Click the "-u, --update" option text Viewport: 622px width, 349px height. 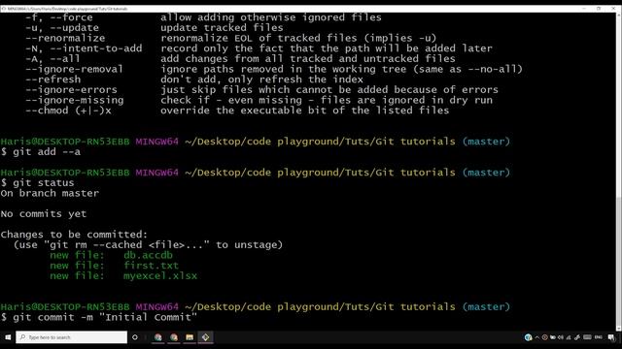click(x=62, y=28)
